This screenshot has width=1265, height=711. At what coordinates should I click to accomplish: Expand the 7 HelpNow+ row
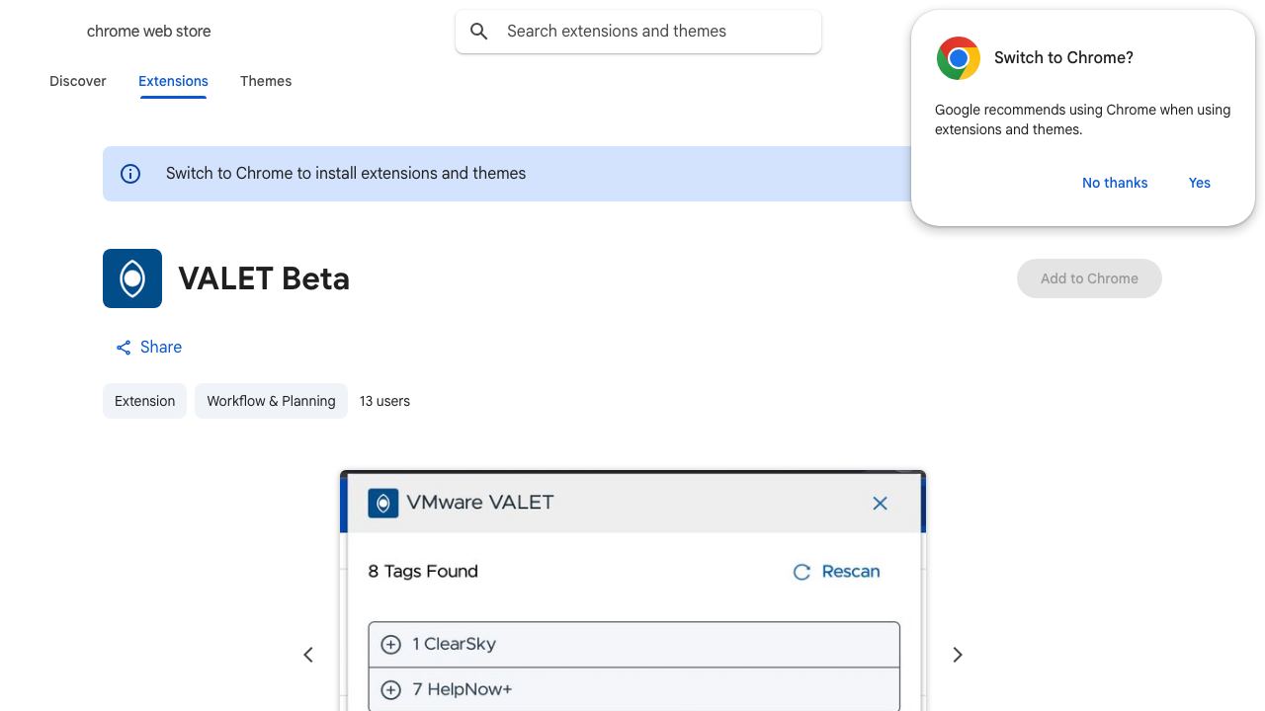pos(633,689)
